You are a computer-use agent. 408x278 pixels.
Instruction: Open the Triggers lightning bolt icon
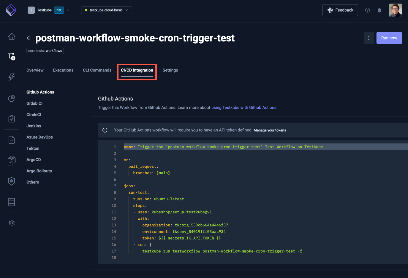11,77
